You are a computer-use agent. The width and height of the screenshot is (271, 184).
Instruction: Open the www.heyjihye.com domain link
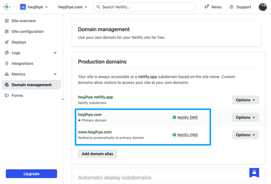[95, 132]
